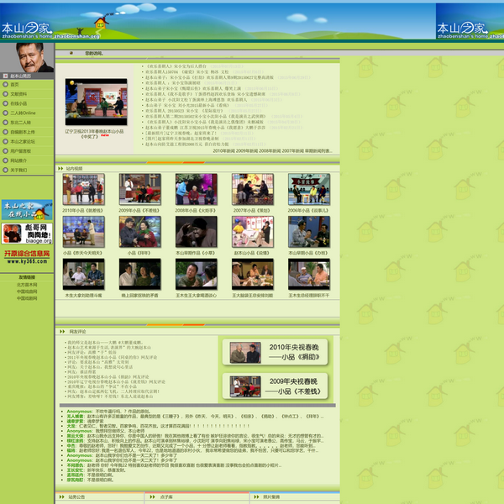Play the 2009年小品《不差钱》 thumbnail
The height and width of the screenshot is (504, 504).
point(139,189)
